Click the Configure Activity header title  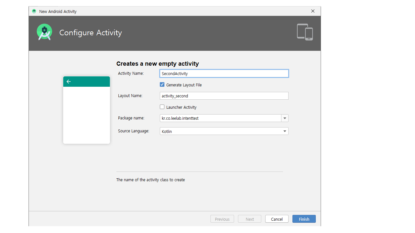coord(90,33)
